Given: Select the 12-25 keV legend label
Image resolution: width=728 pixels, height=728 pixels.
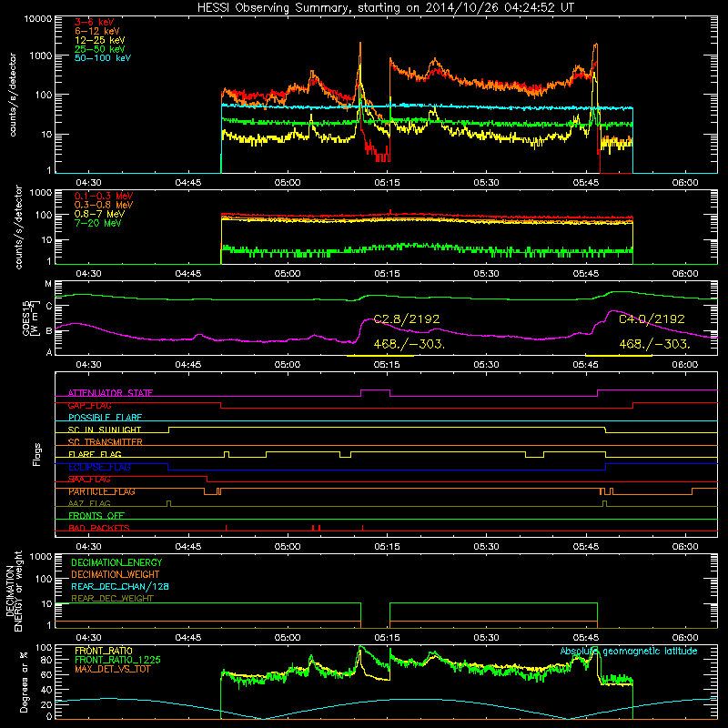Looking at the screenshot, I should 100,40.
